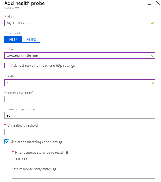This screenshot has height=182, width=161.
Task: Show info for Use probe matching conditions
Action: (60, 142)
